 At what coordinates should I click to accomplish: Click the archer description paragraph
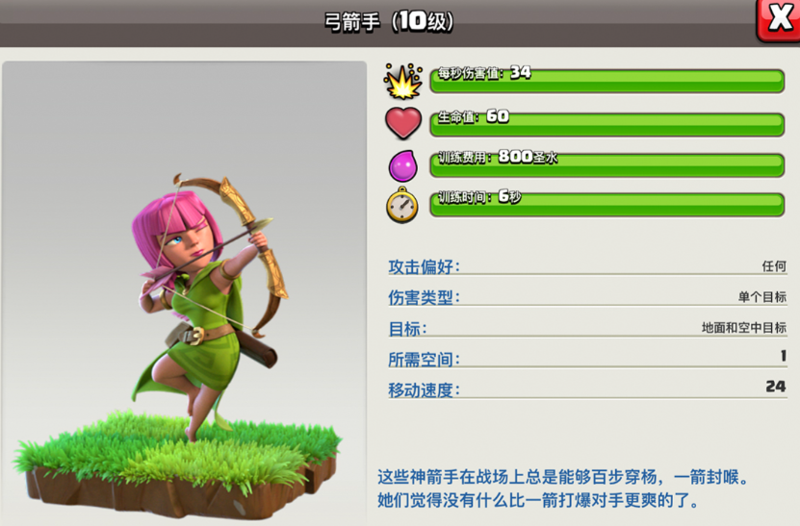563,488
